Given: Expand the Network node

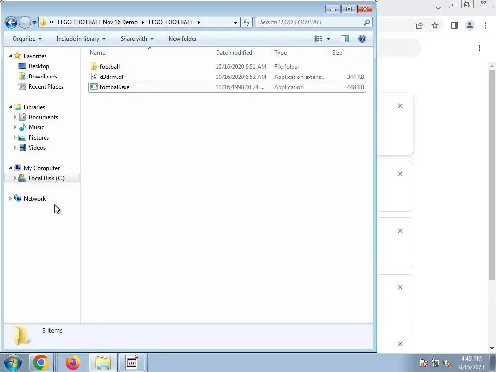Looking at the screenshot, I should [x=10, y=198].
